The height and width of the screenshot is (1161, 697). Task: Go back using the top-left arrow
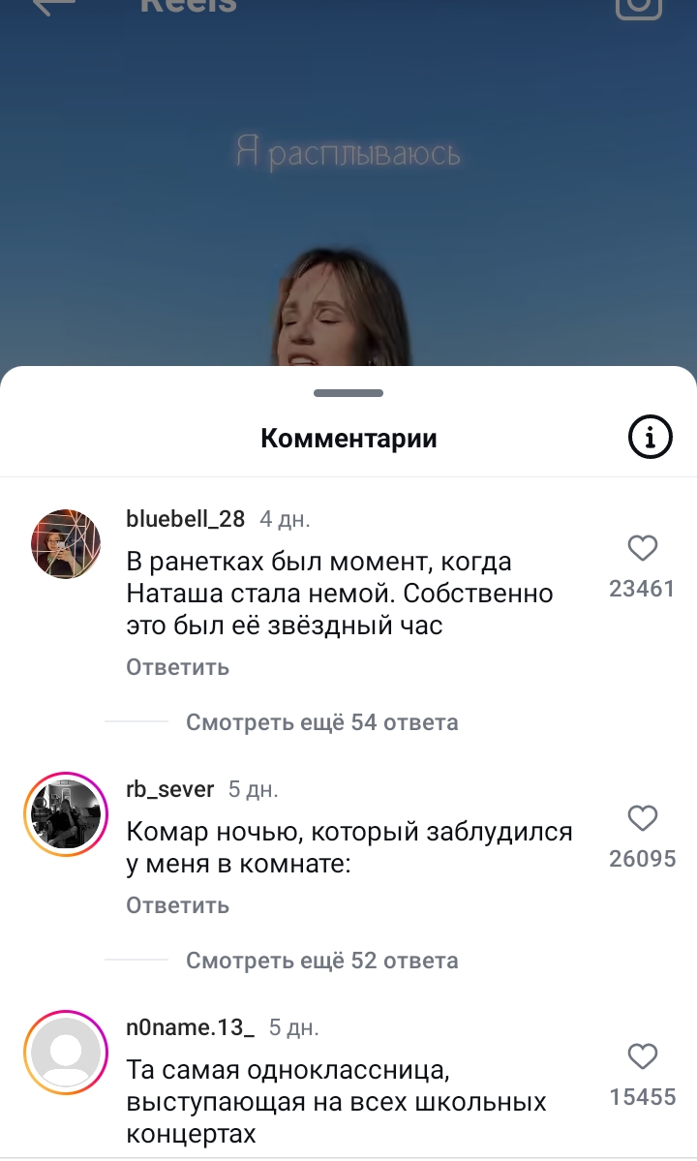point(55,6)
